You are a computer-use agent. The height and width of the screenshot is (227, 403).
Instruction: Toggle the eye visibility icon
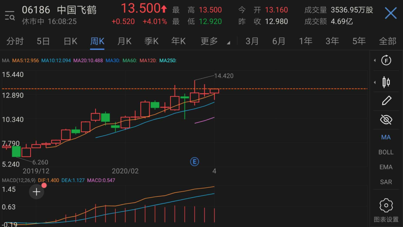point(386,119)
